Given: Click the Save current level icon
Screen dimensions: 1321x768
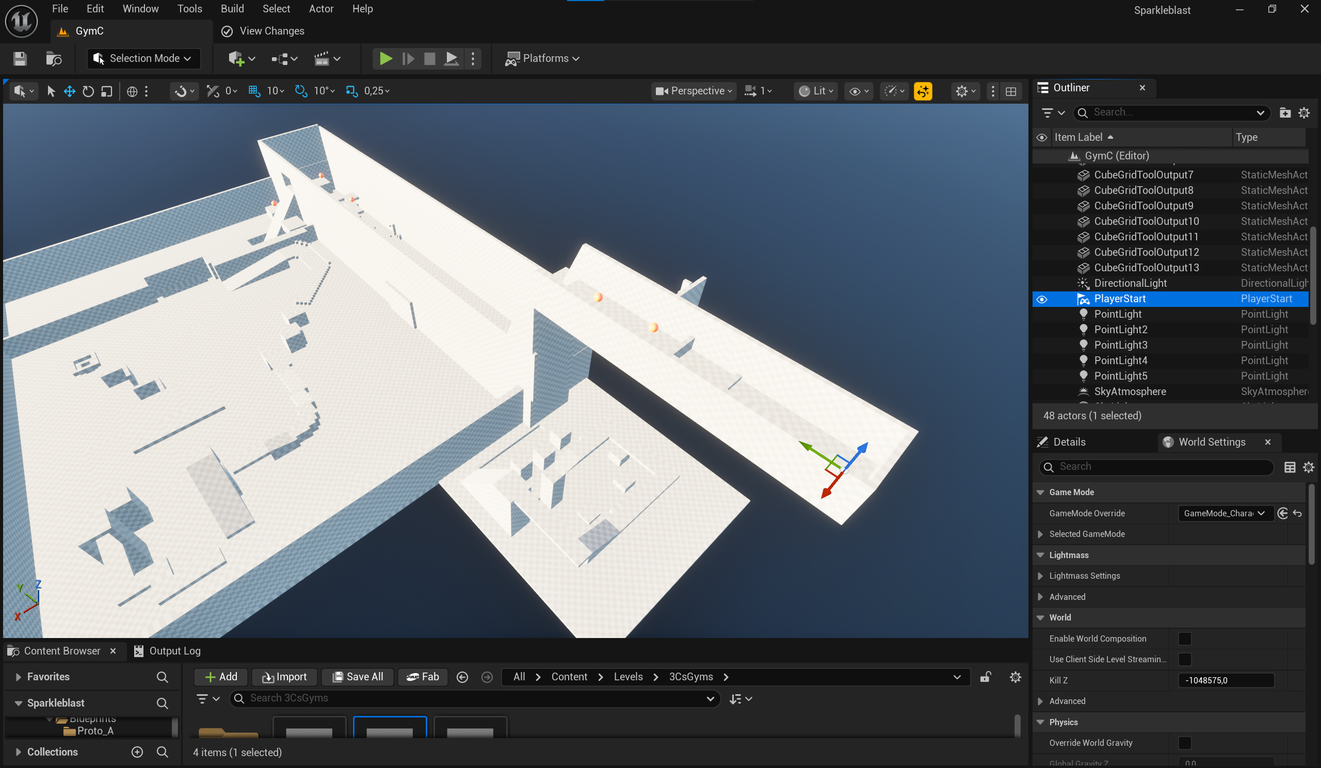Looking at the screenshot, I should [x=20, y=59].
